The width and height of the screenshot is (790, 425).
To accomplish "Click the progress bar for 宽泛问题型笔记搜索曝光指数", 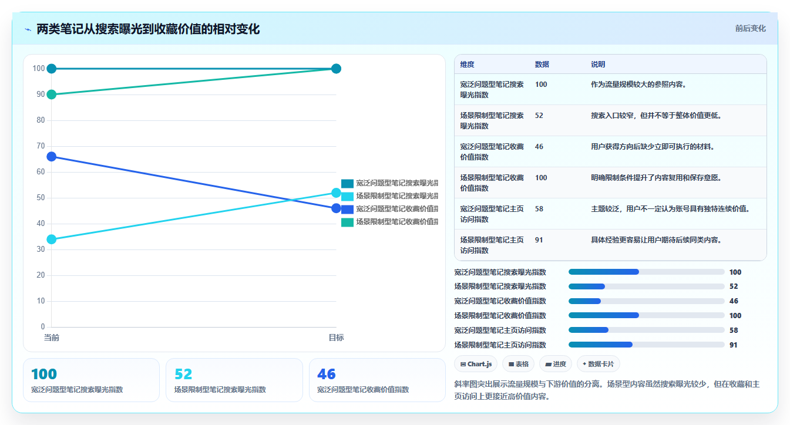I will [x=647, y=272].
